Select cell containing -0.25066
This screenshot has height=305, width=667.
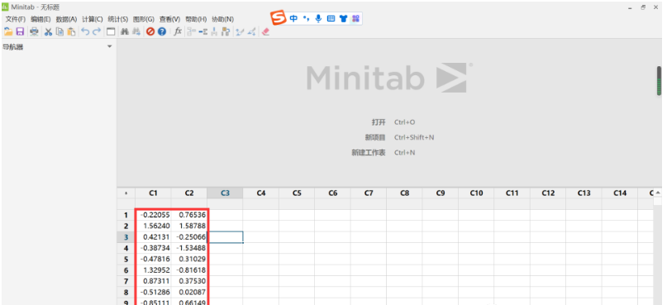[x=189, y=237]
